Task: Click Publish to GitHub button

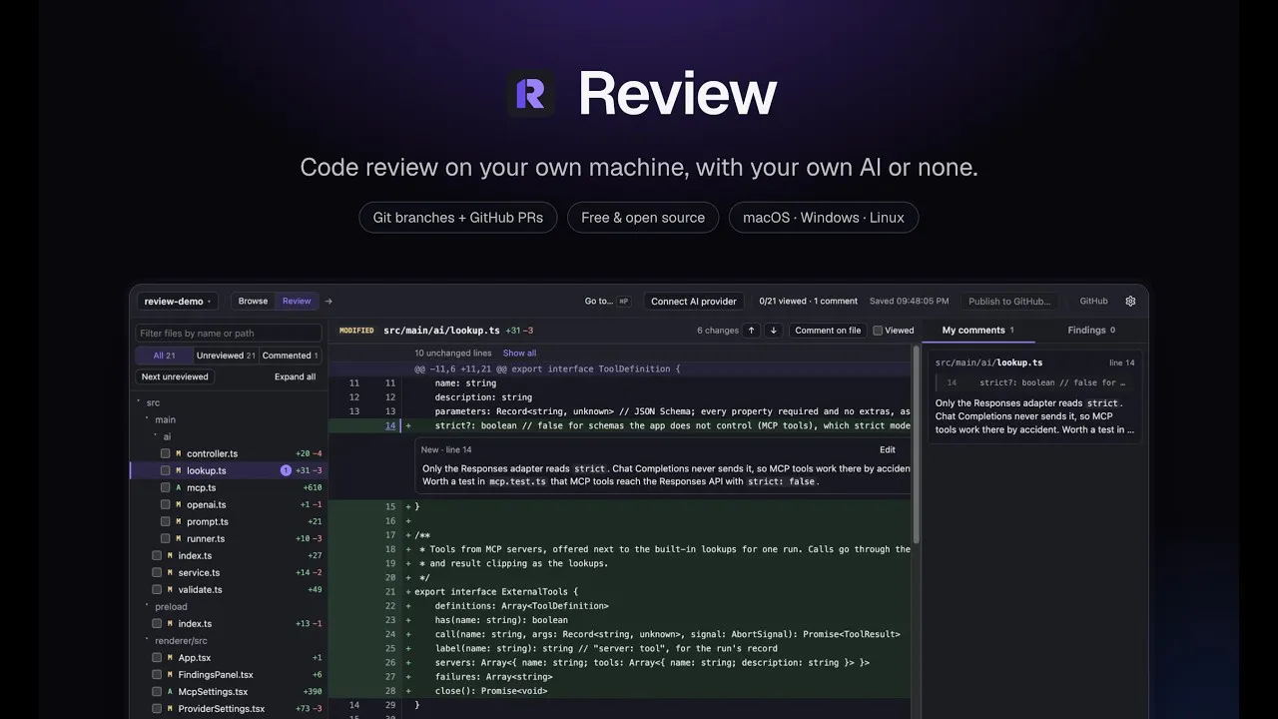Action: coord(1009,301)
